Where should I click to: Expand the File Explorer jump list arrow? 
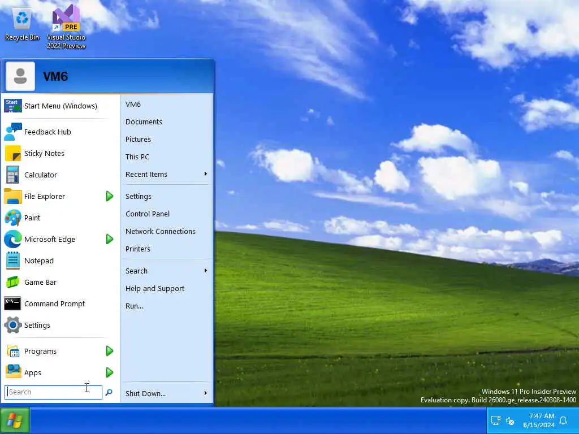[109, 196]
